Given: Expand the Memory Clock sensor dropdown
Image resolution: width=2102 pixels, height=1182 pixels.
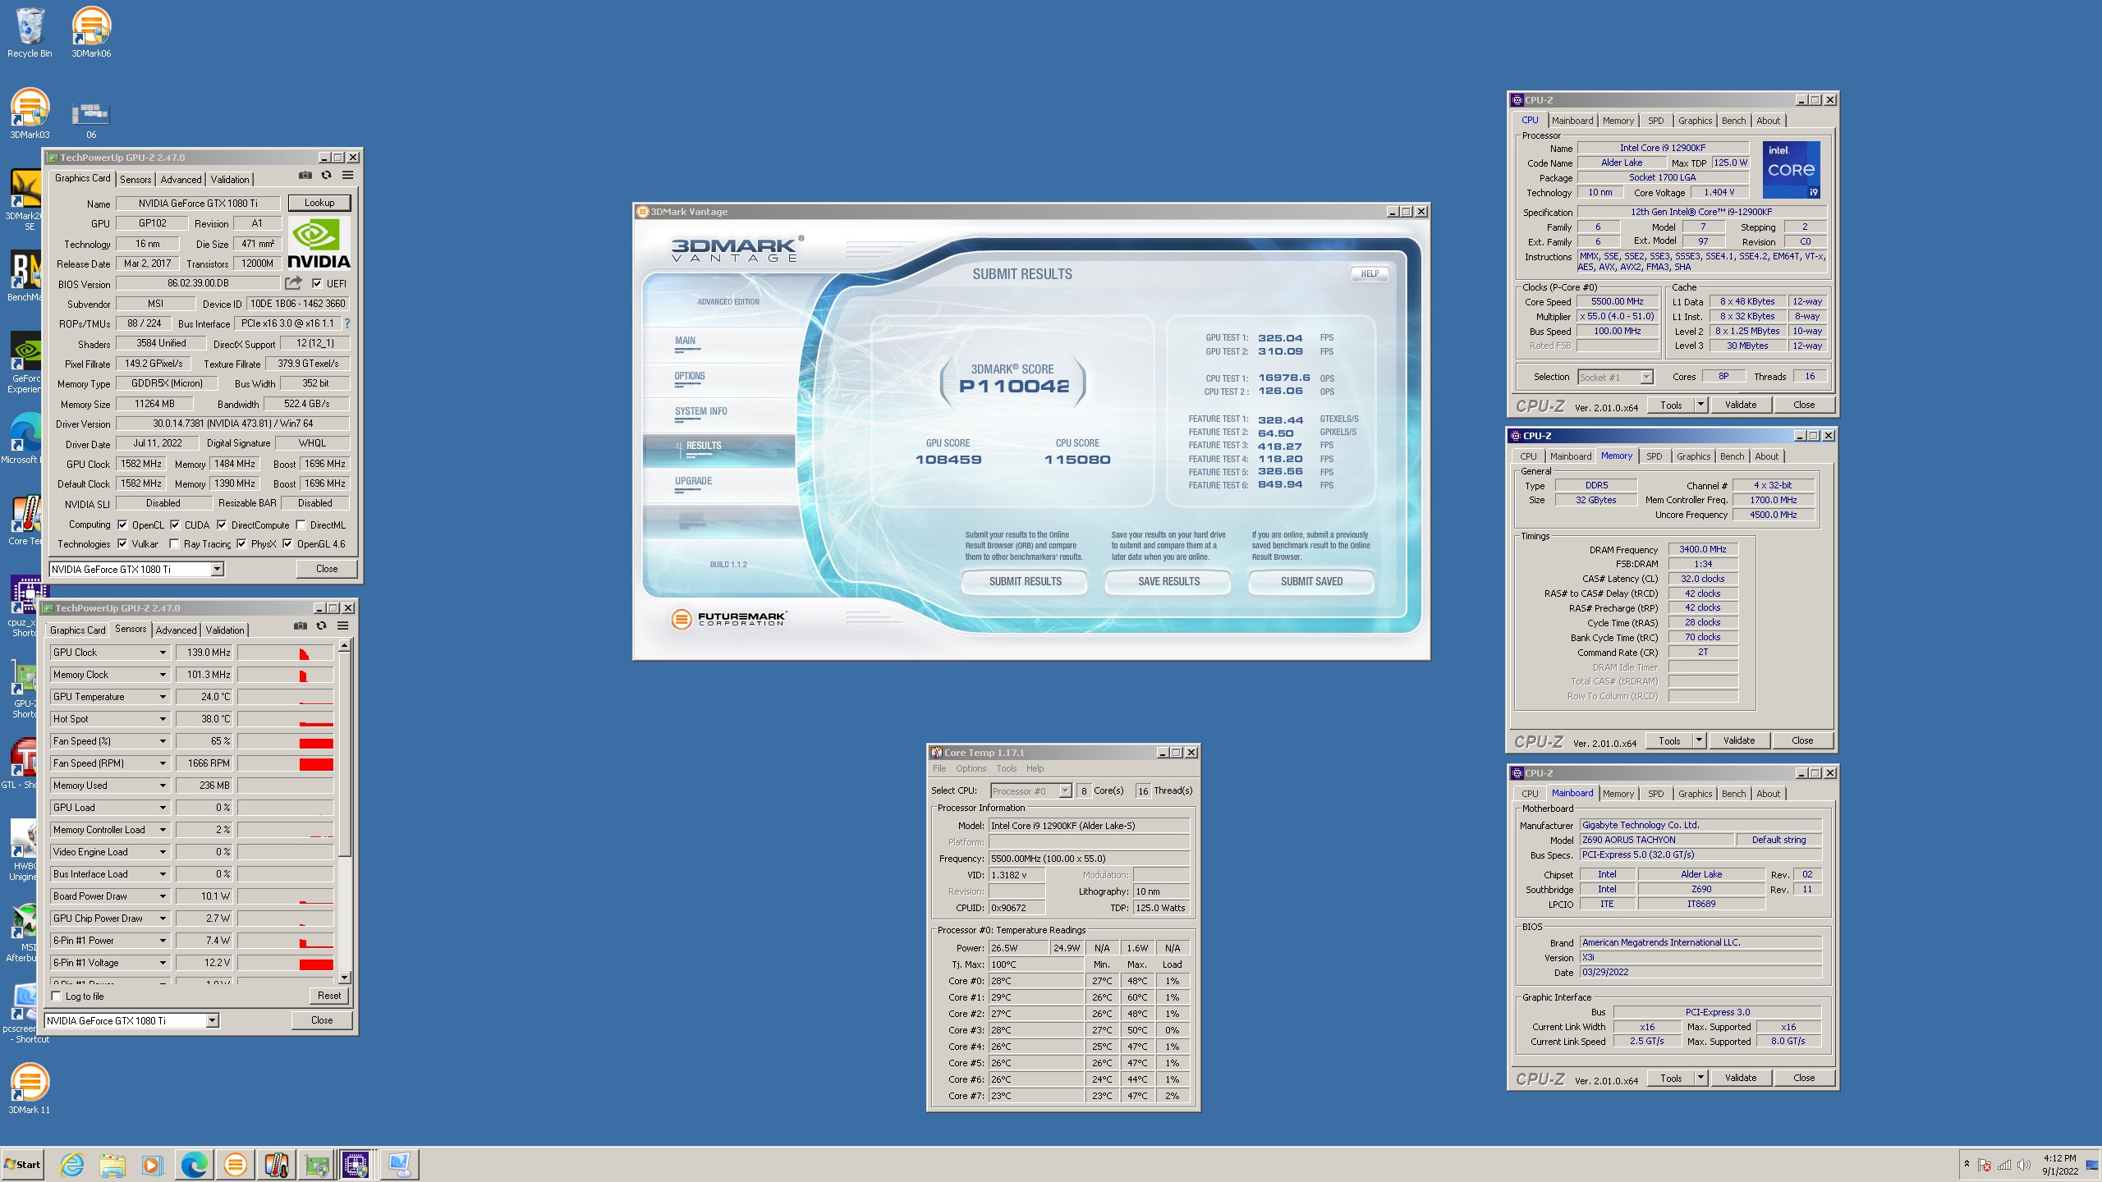Looking at the screenshot, I should click(163, 675).
